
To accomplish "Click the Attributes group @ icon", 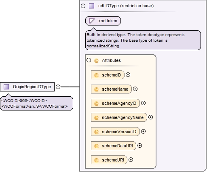I will coord(96,60).
